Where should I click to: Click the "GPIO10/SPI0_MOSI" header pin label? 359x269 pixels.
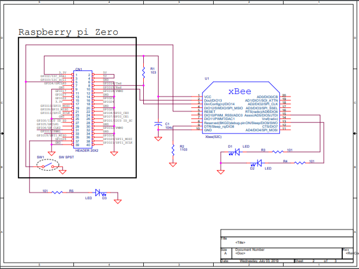coord(55,106)
